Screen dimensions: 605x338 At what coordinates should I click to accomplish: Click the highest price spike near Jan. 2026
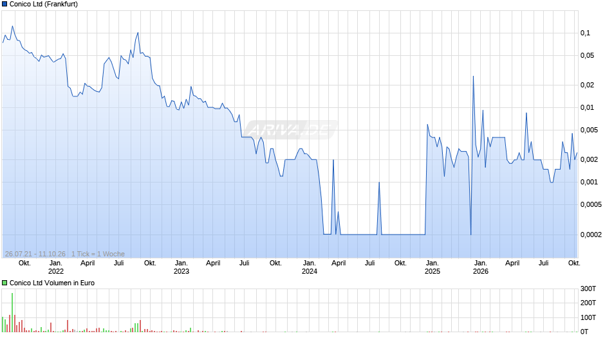[473, 77]
